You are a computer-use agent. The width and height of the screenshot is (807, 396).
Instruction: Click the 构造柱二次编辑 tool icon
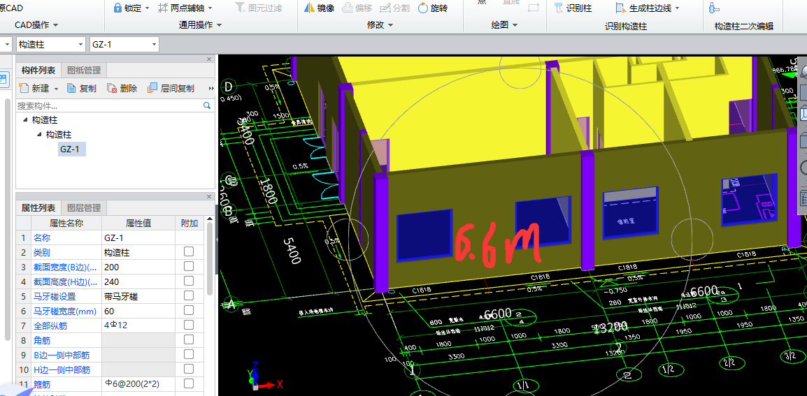click(x=714, y=8)
